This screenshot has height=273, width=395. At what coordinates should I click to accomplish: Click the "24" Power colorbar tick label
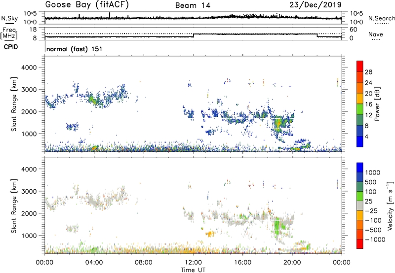pos(368,83)
